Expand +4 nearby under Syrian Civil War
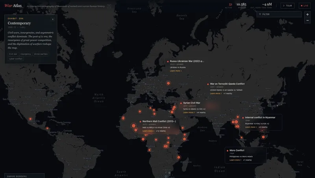 click(x=201, y=112)
